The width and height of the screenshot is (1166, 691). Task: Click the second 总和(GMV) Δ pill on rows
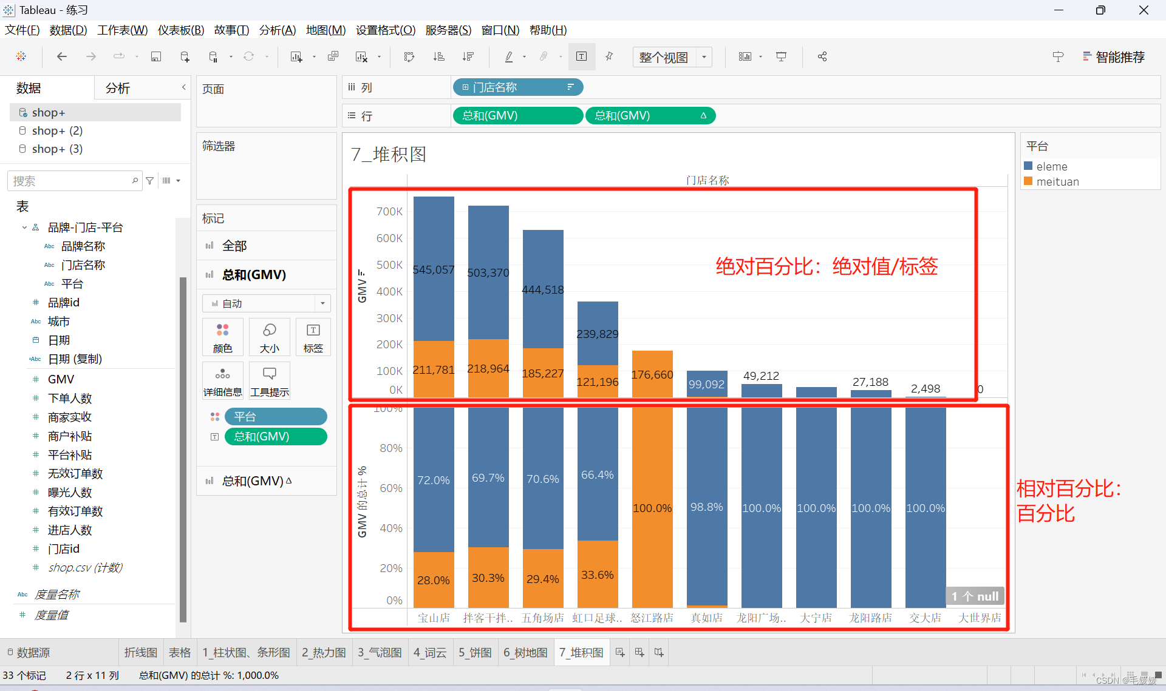[650, 115]
